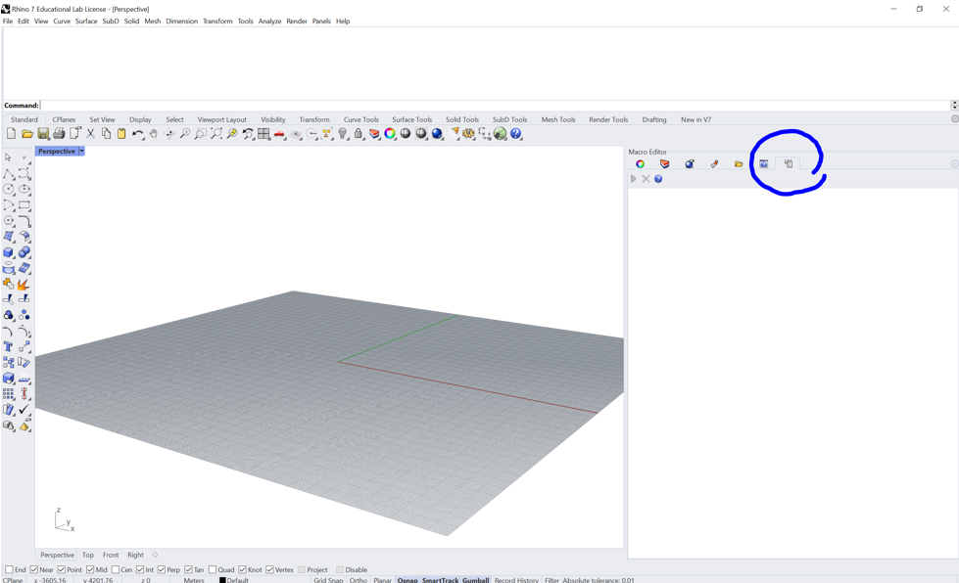Screen dimensions: 959x583
Task: Switch to the Curve Tools toolbar tab
Action: click(x=360, y=119)
